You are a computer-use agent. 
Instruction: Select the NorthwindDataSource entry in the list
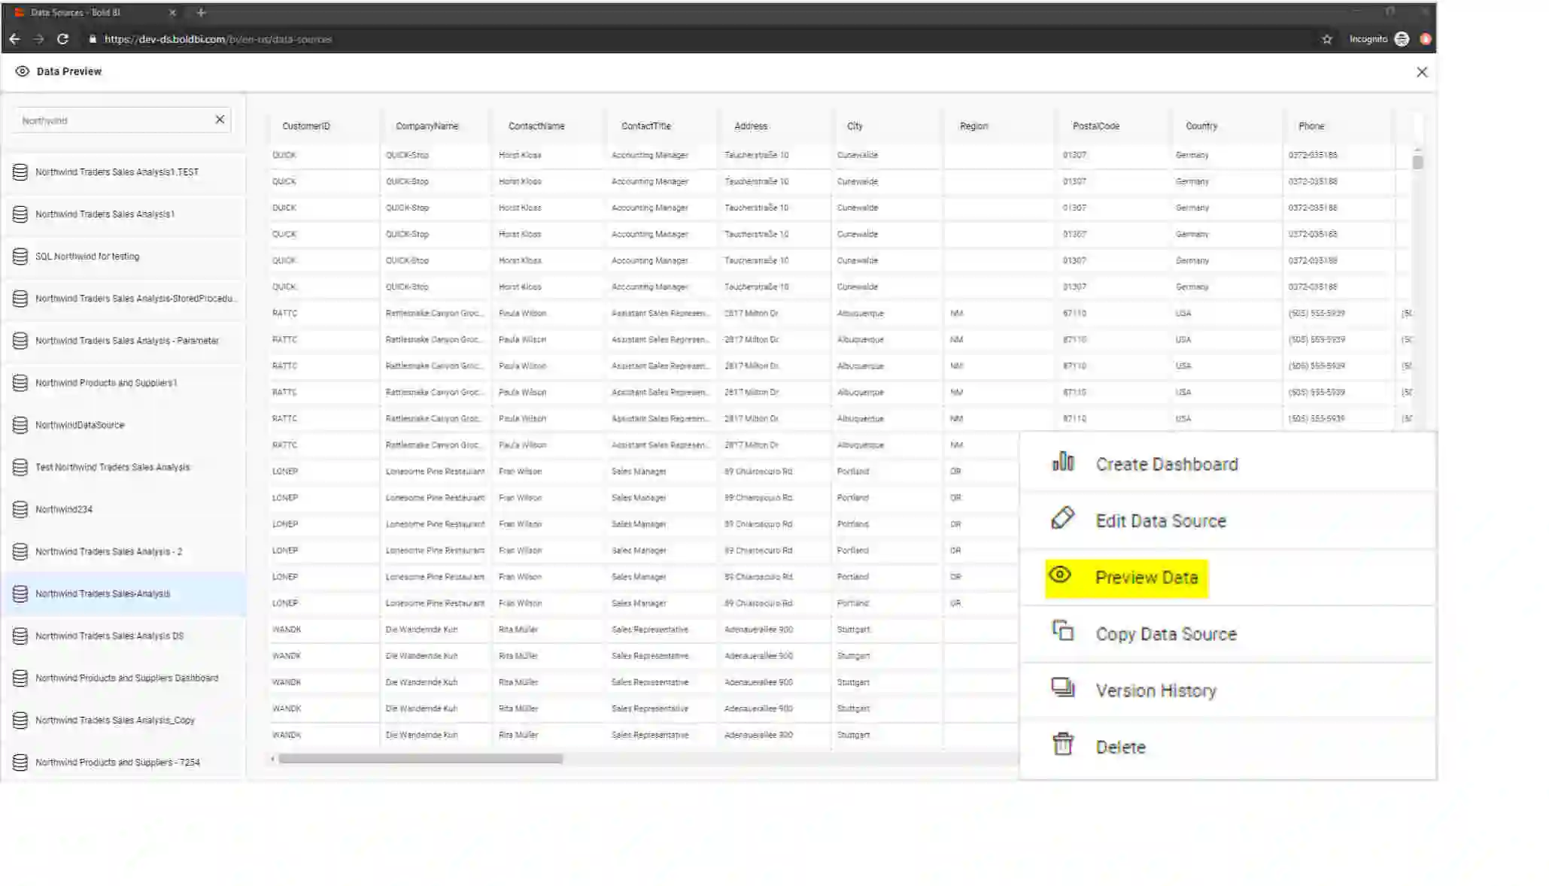pos(80,425)
